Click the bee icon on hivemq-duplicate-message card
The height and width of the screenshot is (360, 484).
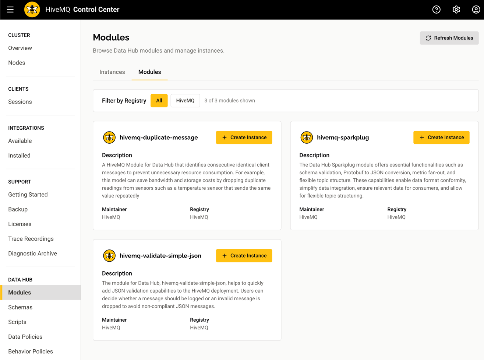(109, 137)
